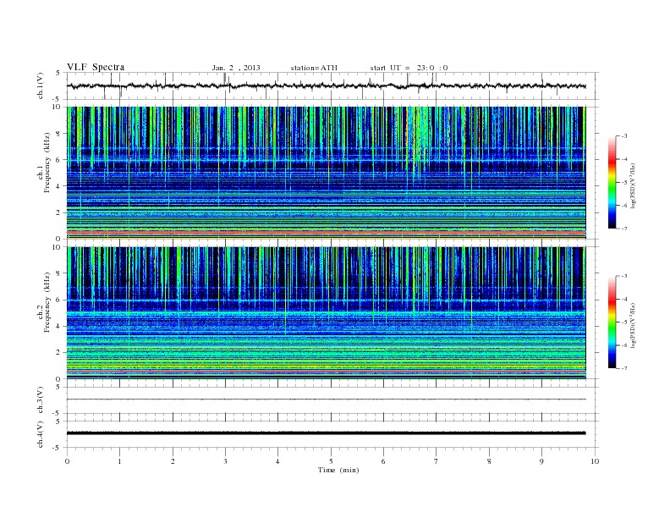The image size is (670, 518).
Task: Click the "0" tick on the time axis
Action: tap(67, 461)
